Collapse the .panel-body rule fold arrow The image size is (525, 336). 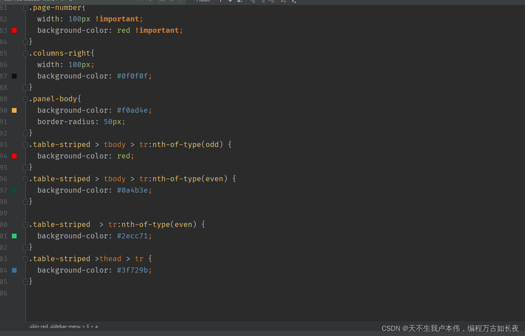(25, 99)
